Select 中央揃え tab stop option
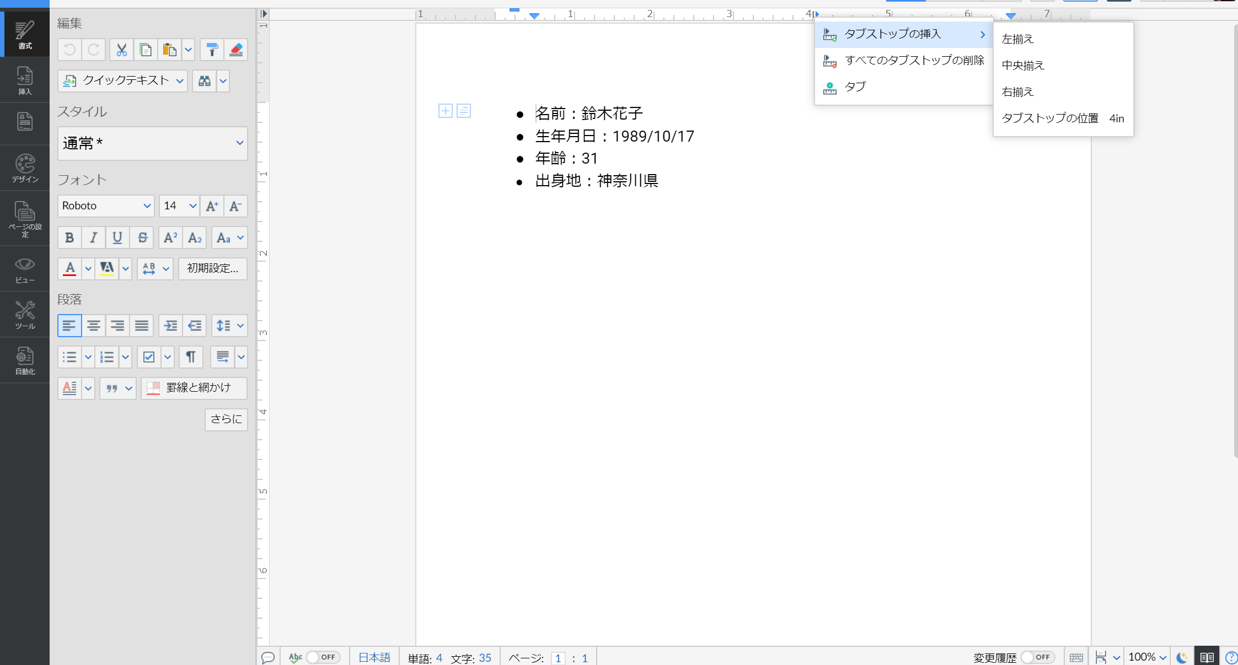This screenshot has height=665, width=1238. click(x=1023, y=66)
